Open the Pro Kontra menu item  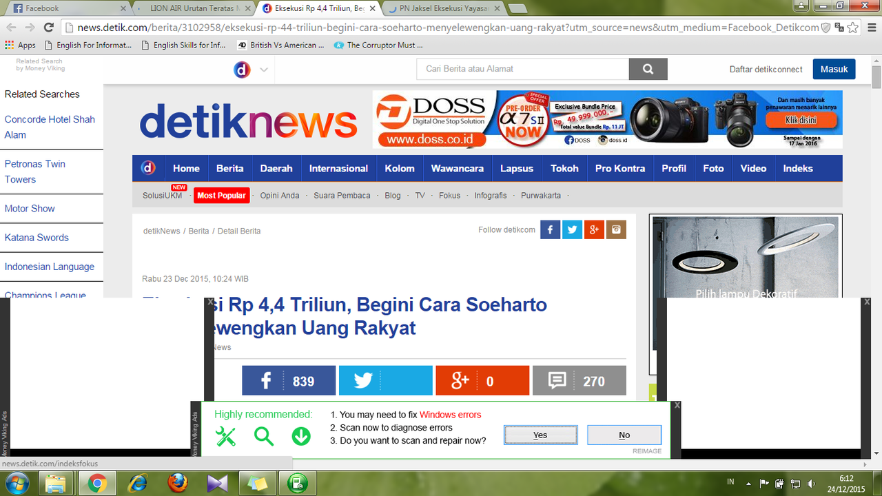tap(620, 168)
